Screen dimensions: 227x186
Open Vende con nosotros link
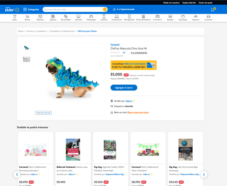point(171,3)
